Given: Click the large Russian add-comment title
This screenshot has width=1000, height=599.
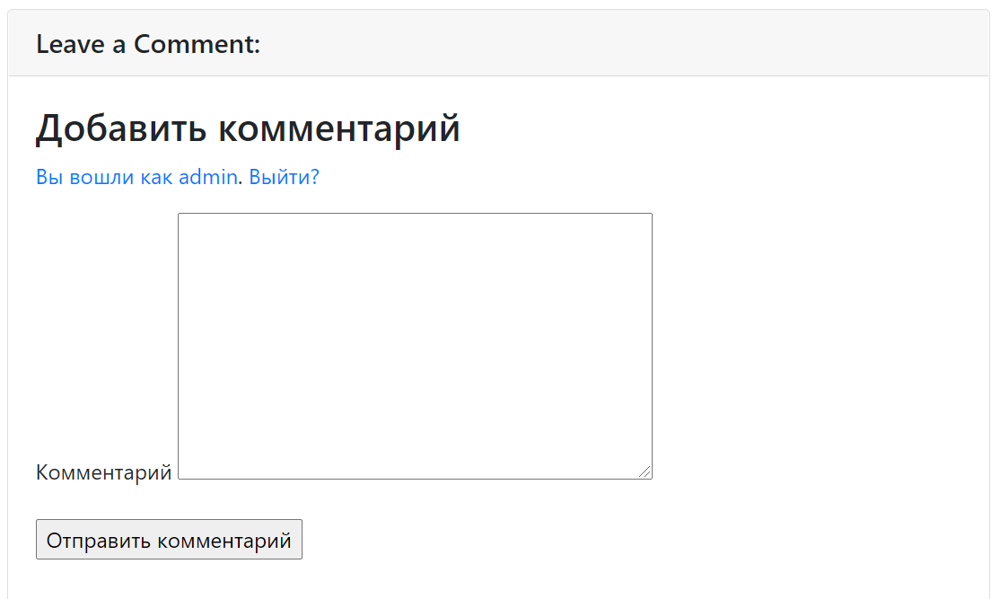Looking at the screenshot, I should [x=248, y=128].
